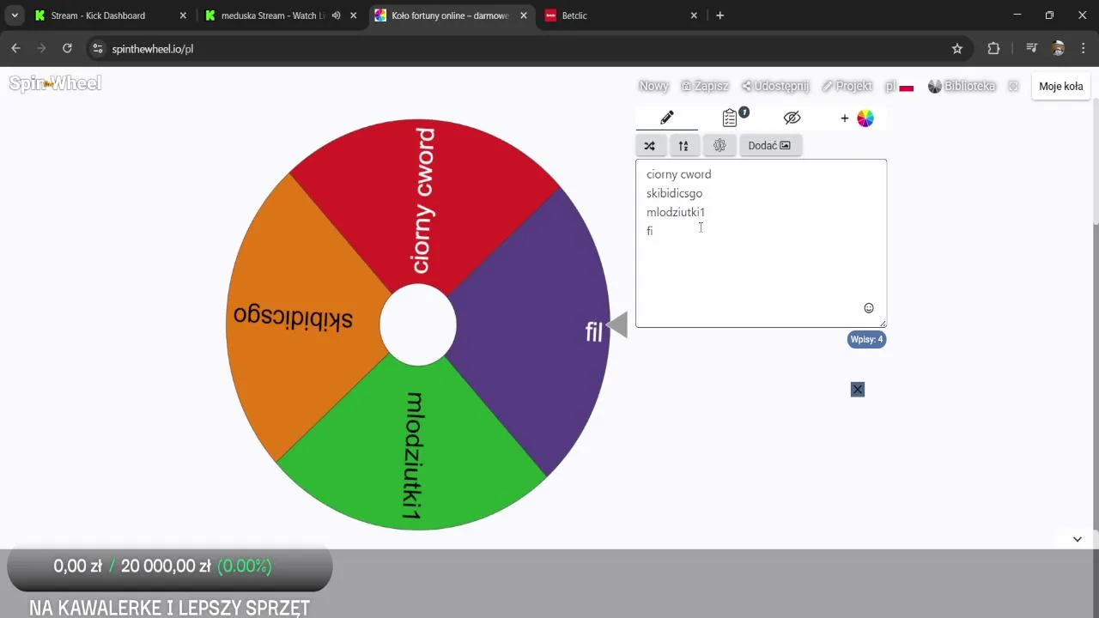This screenshot has width=1099, height=618.
Task: Bookmark this page with star icon
Action: [x=957, y=49]
